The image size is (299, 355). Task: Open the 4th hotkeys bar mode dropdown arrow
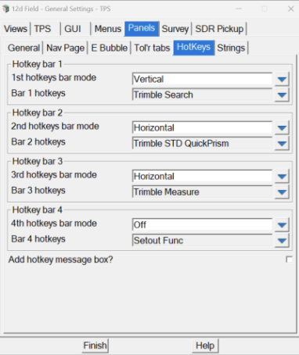[x=282, y=225]
